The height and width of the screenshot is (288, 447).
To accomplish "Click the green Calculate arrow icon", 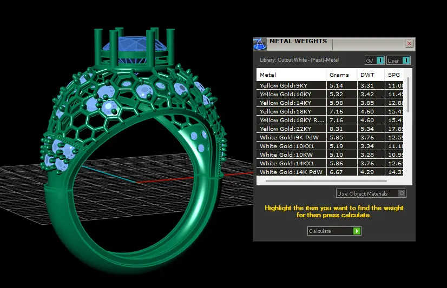I will click(x=357, y=231).
